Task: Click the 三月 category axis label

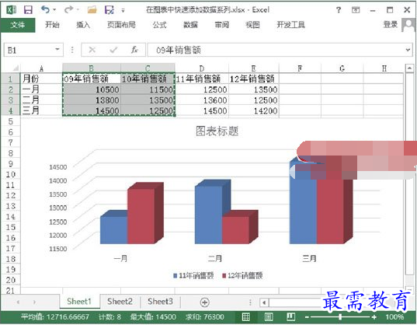Action: click(309, 258)
